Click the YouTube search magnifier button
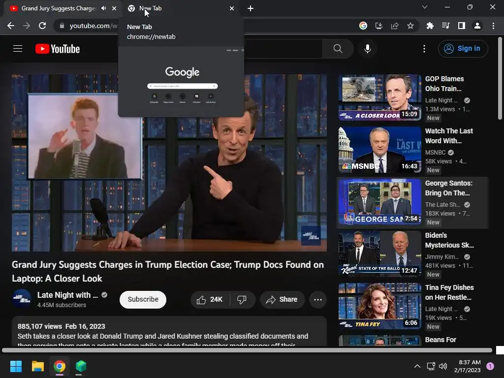Screen dimensions: 504x378 338,49
